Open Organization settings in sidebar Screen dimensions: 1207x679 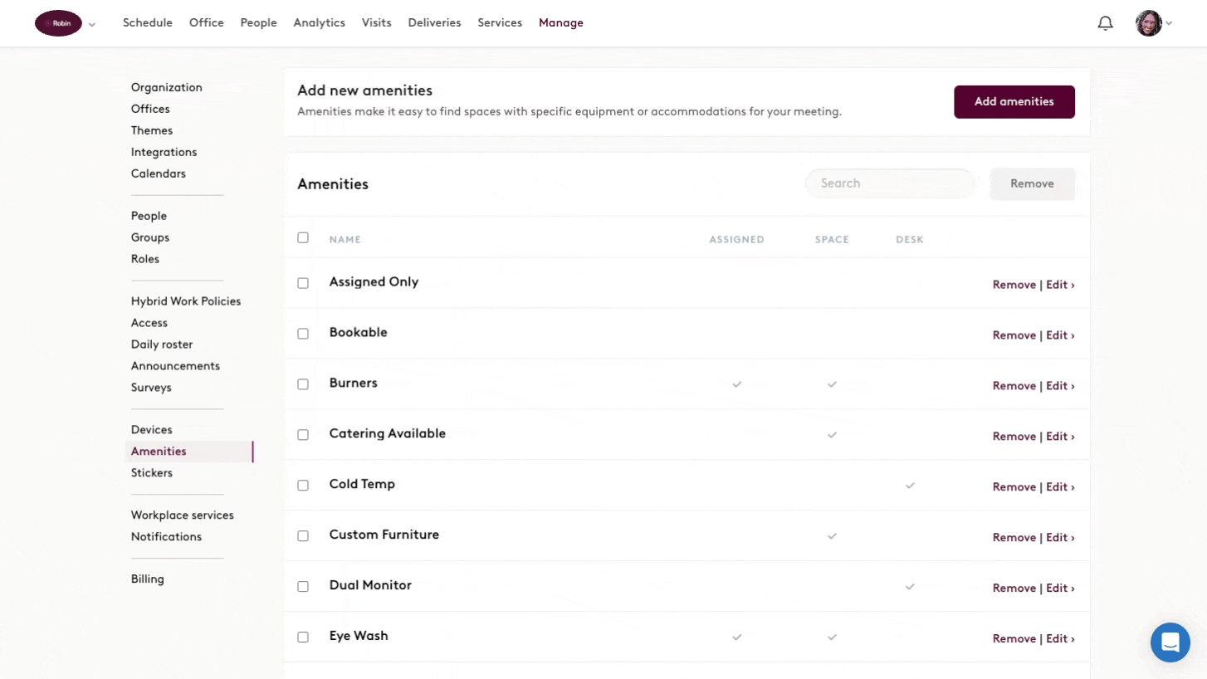coord(167,87)
